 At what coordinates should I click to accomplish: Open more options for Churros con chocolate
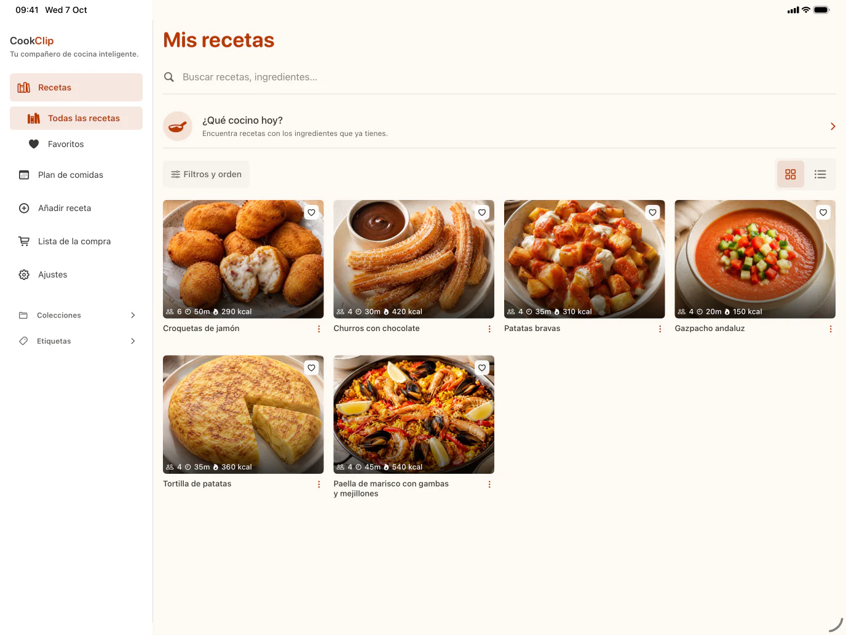coord(489,329)
